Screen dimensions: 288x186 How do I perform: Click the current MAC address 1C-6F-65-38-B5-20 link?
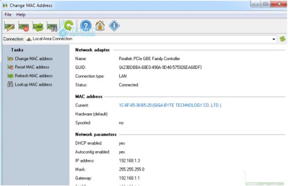pyautogui.click(x=170, y=105)
